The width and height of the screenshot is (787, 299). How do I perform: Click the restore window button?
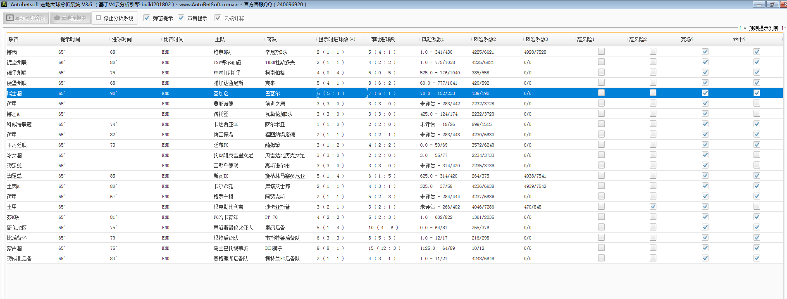[x=772, y=5]
